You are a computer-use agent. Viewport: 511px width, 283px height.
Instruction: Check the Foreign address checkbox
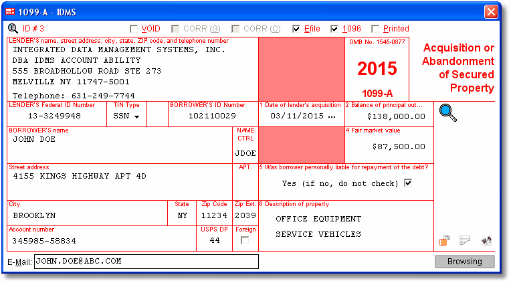(x=245, y=240)
